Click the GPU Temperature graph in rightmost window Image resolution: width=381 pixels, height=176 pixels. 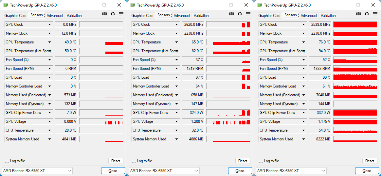point(355,42)
